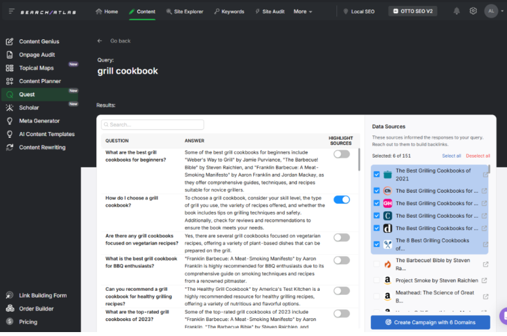
Task: Disable highlight sources for choosing a grill cookbook
Action: tap(341, 199)
